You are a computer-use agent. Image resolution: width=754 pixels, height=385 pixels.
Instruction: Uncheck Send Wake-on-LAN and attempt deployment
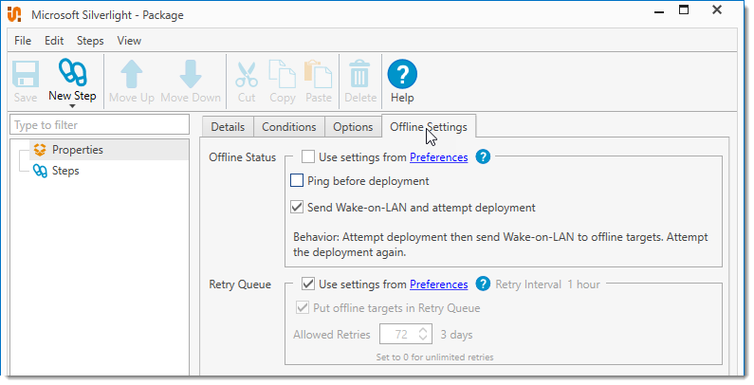click(x=297, y=208)
